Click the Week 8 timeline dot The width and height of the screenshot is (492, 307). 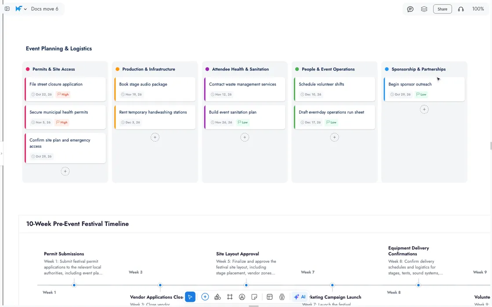point(418,285)
